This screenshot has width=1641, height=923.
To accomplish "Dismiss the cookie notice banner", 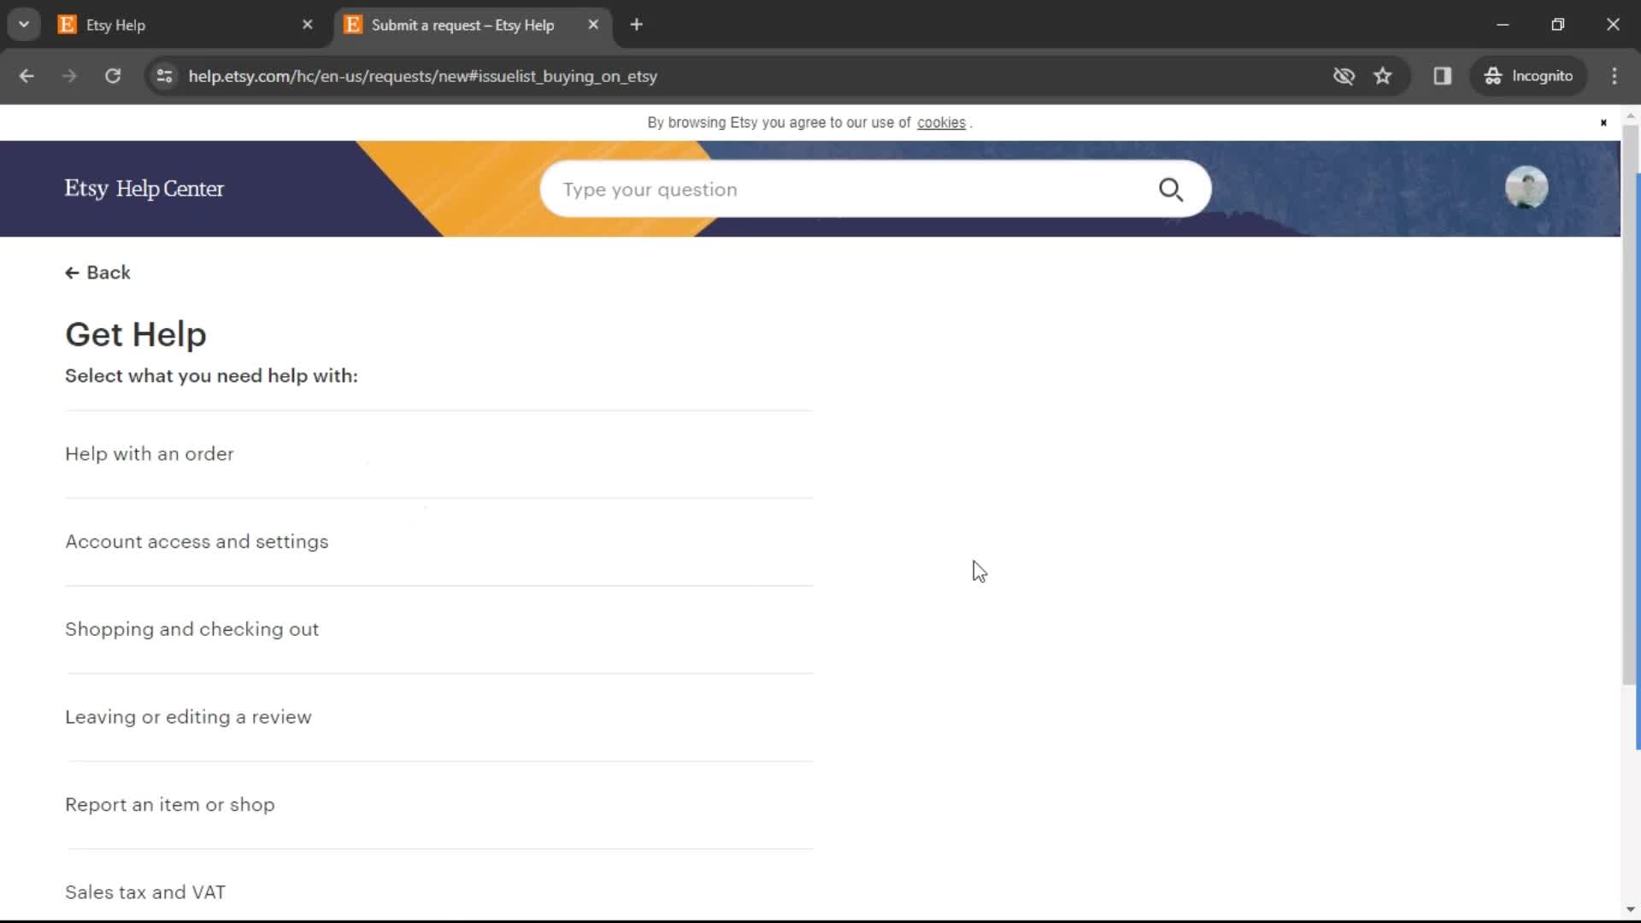I will 1603,123.
